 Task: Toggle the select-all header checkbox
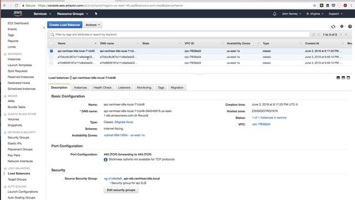pos(52,43)
